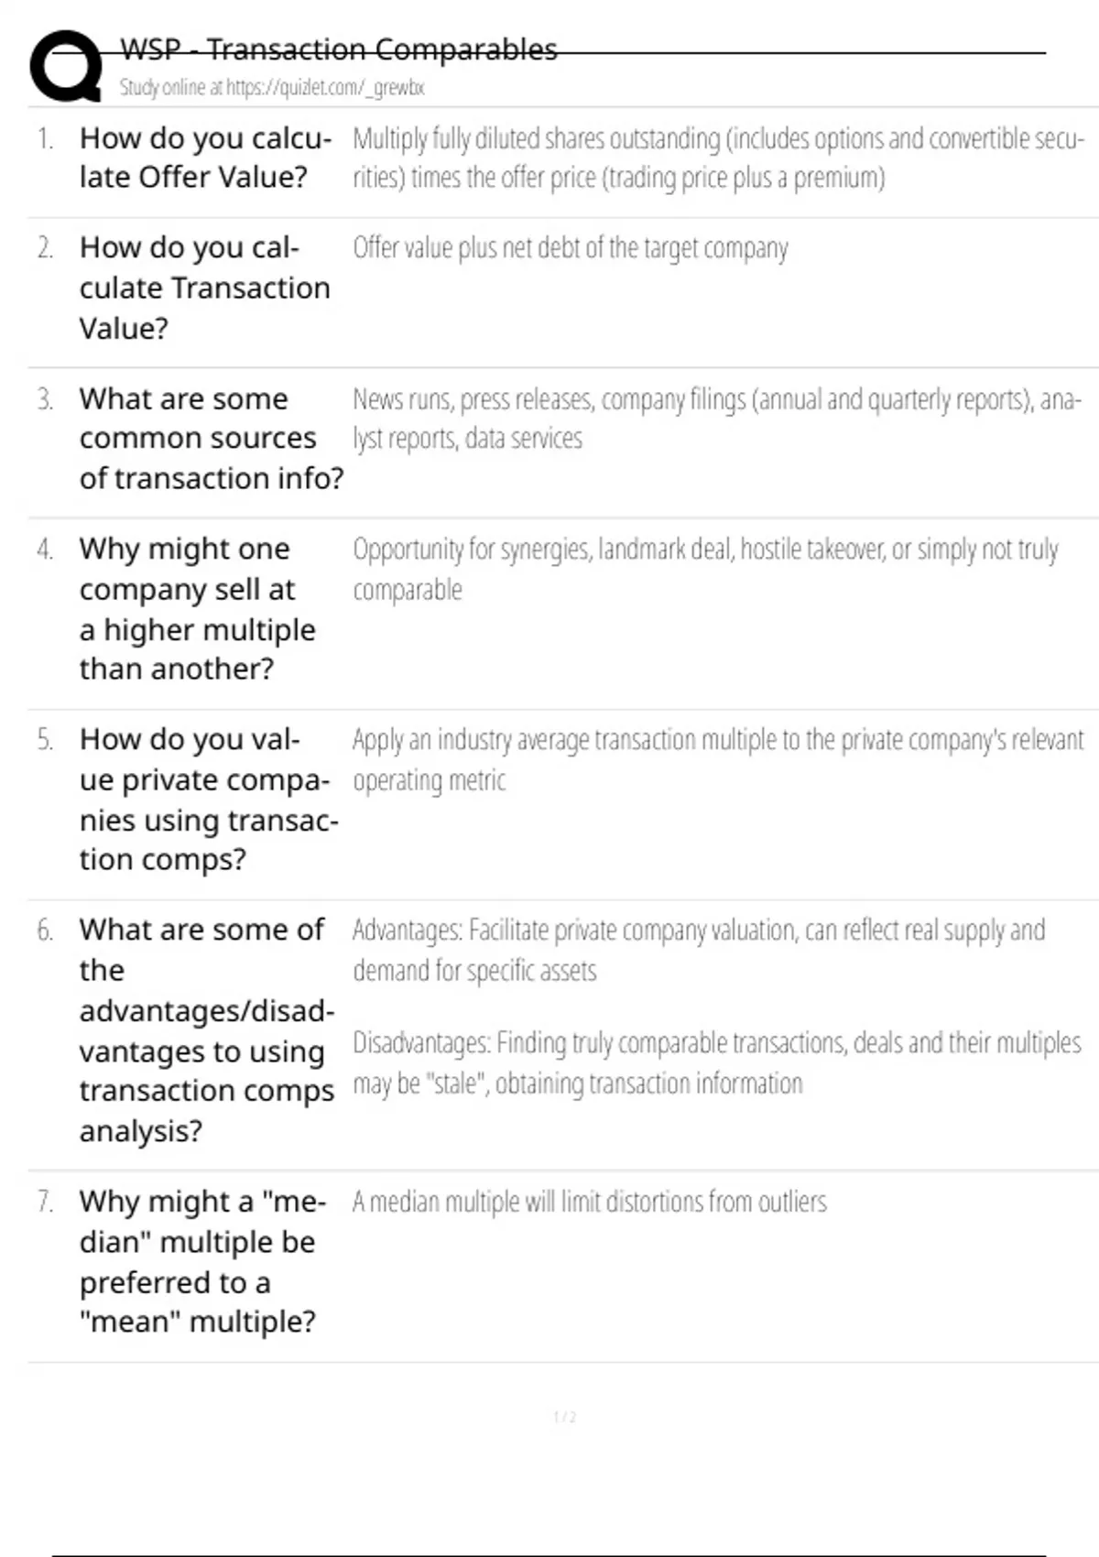Click the answer listing news runs and press releases
Screen dimensions: 1099x1557
point(716,419)
